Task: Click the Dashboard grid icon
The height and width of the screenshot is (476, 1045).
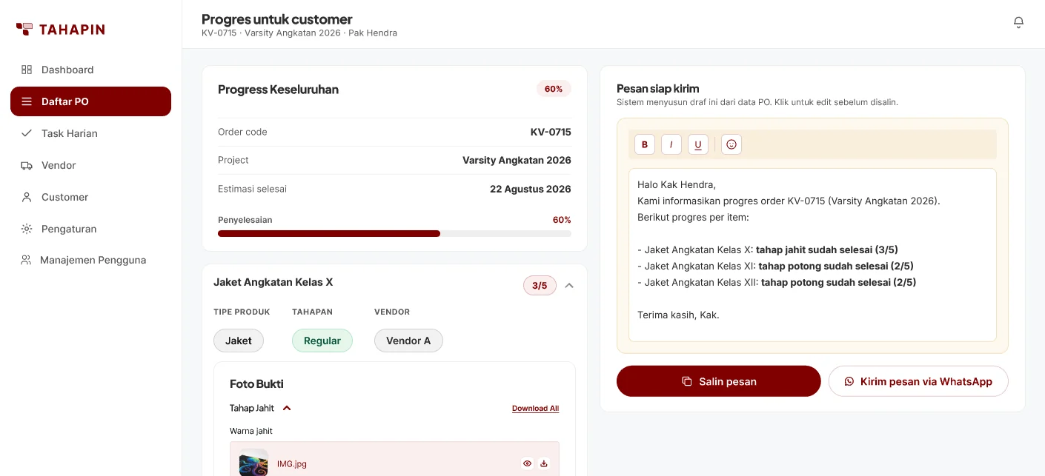Action: click(27, 70)
